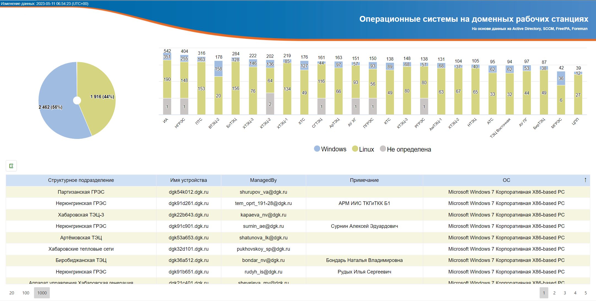Click the БирТЭЦ axis label

(x=539, y=124)
